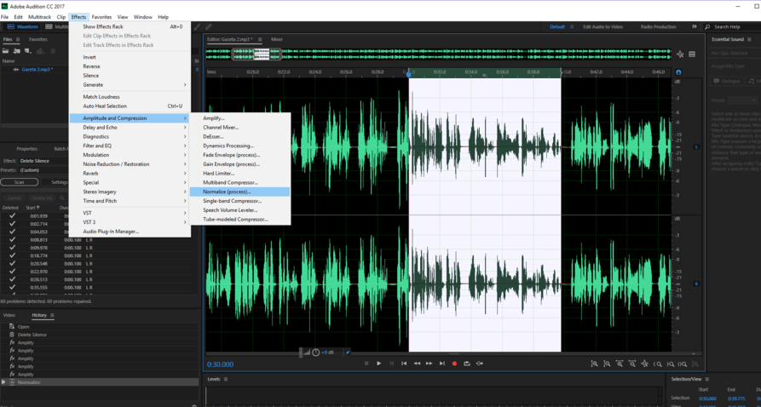Click New File icon in Files panel
Image resolution: width=761 pixels, height=407 pixels.
(28, 51)
